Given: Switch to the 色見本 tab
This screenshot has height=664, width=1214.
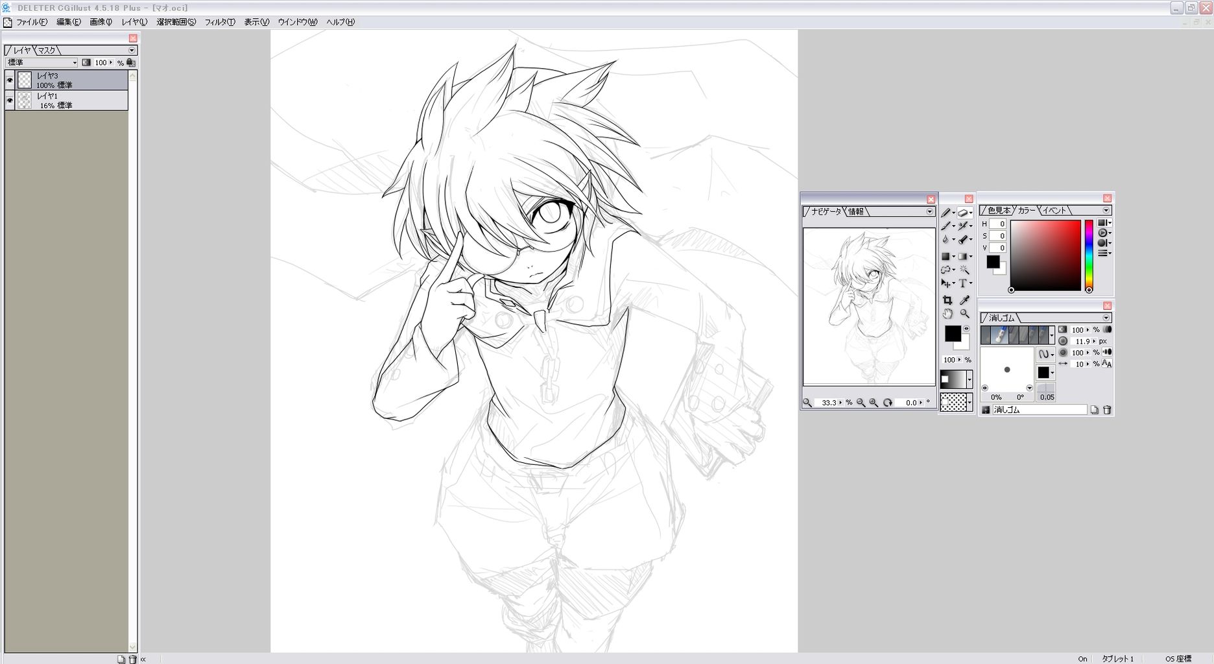Looking at the screenshot, I should click(999, 210).
